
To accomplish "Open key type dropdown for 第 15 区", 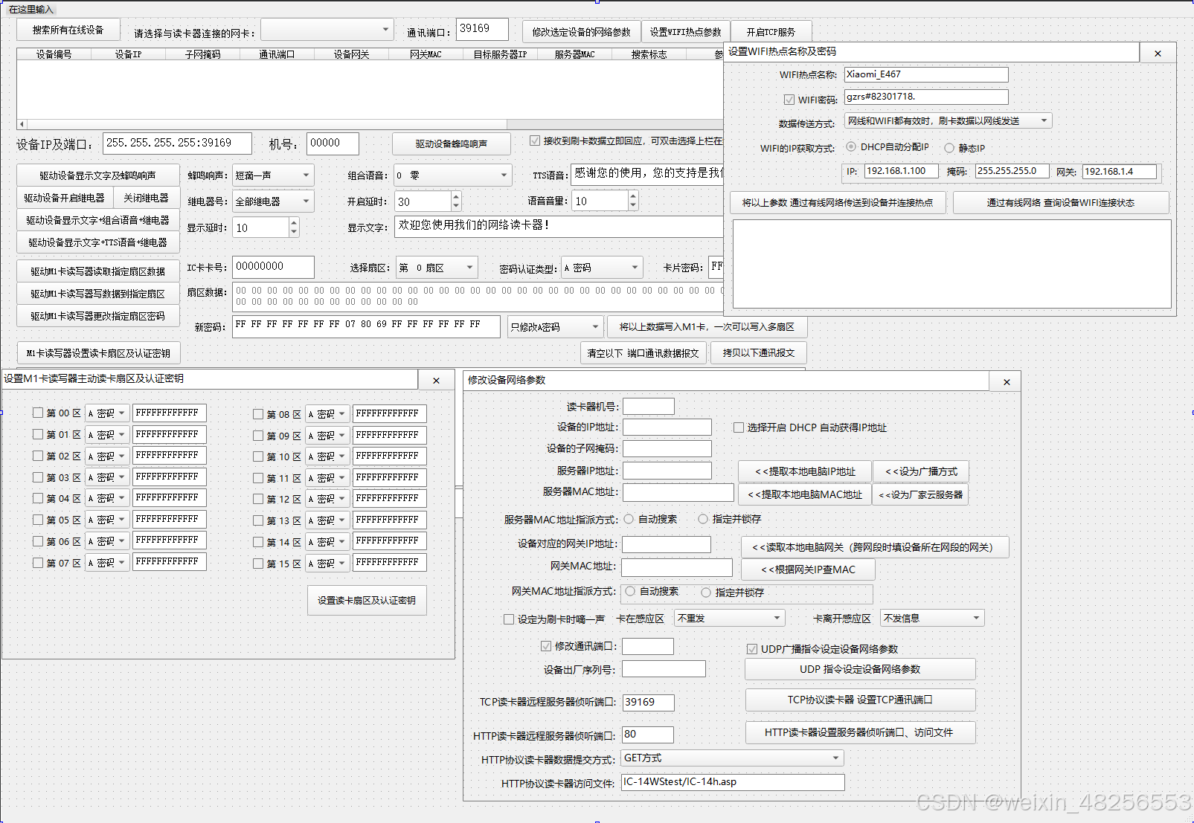I will point(328,564).
